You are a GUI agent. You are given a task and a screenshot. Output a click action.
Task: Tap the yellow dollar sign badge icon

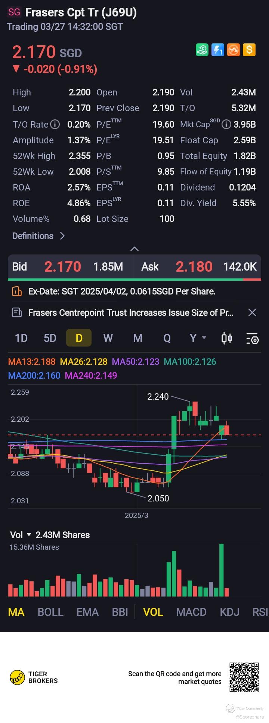[x=249, y=50]
